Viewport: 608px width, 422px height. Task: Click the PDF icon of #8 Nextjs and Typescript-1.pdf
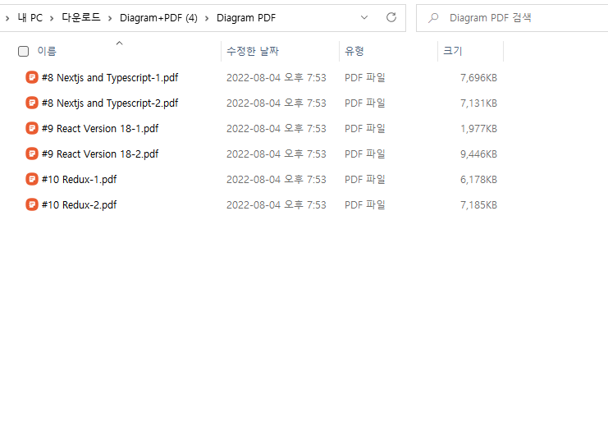coord(32,77)
